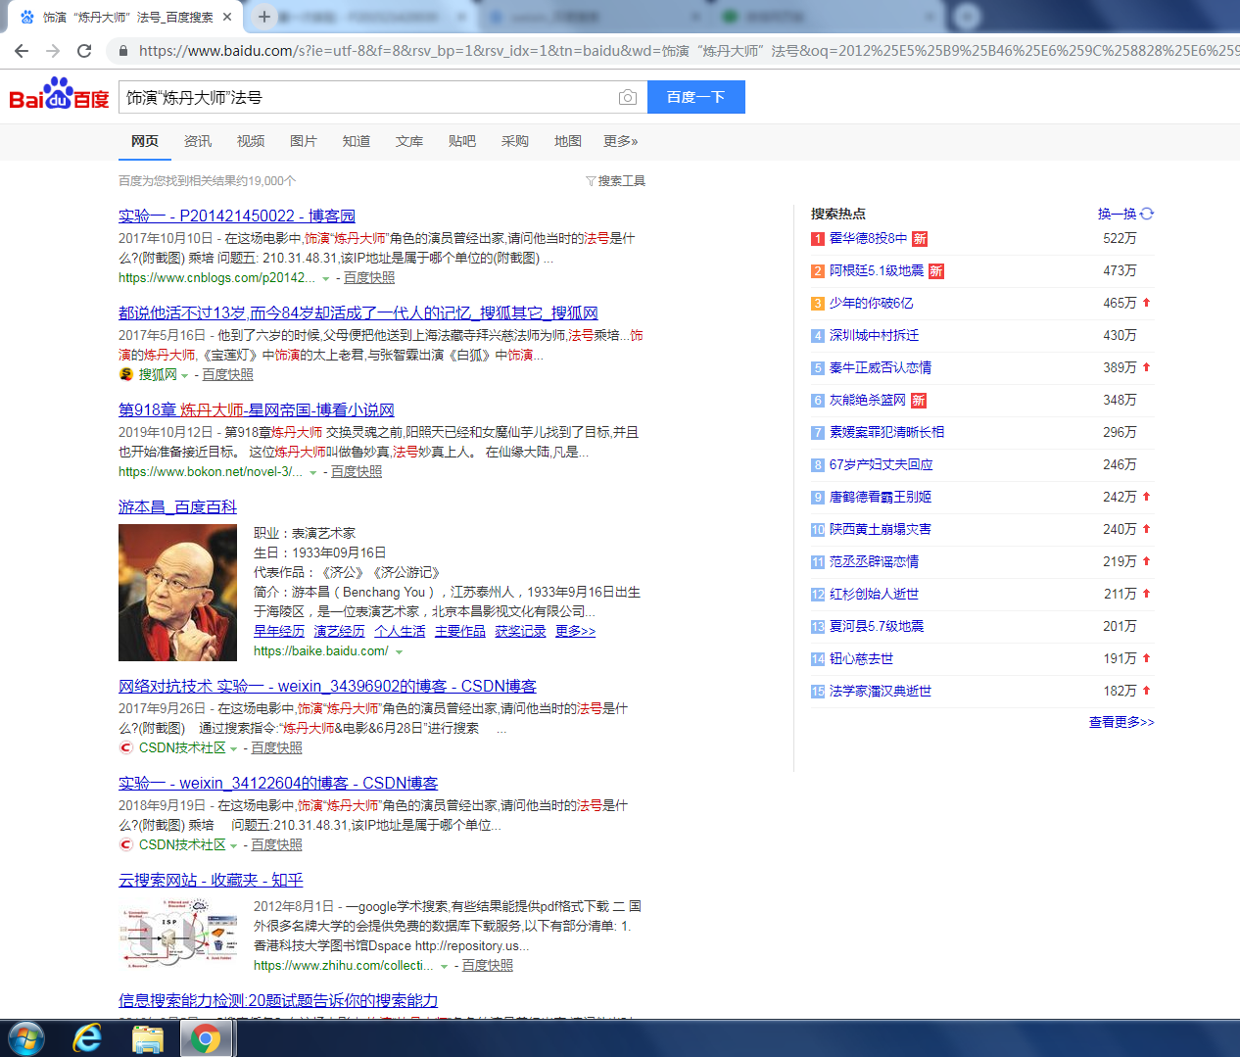Click CSDN icon under weixin_34122604 result

coord(125,844)
